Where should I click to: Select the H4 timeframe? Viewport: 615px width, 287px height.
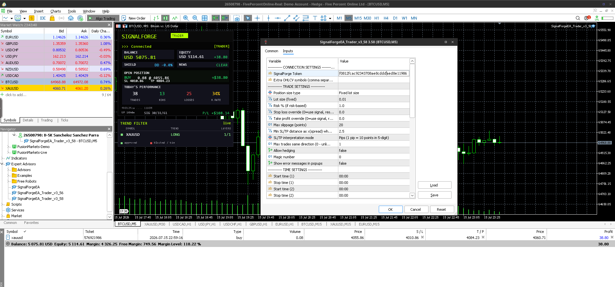click(386, 18)
